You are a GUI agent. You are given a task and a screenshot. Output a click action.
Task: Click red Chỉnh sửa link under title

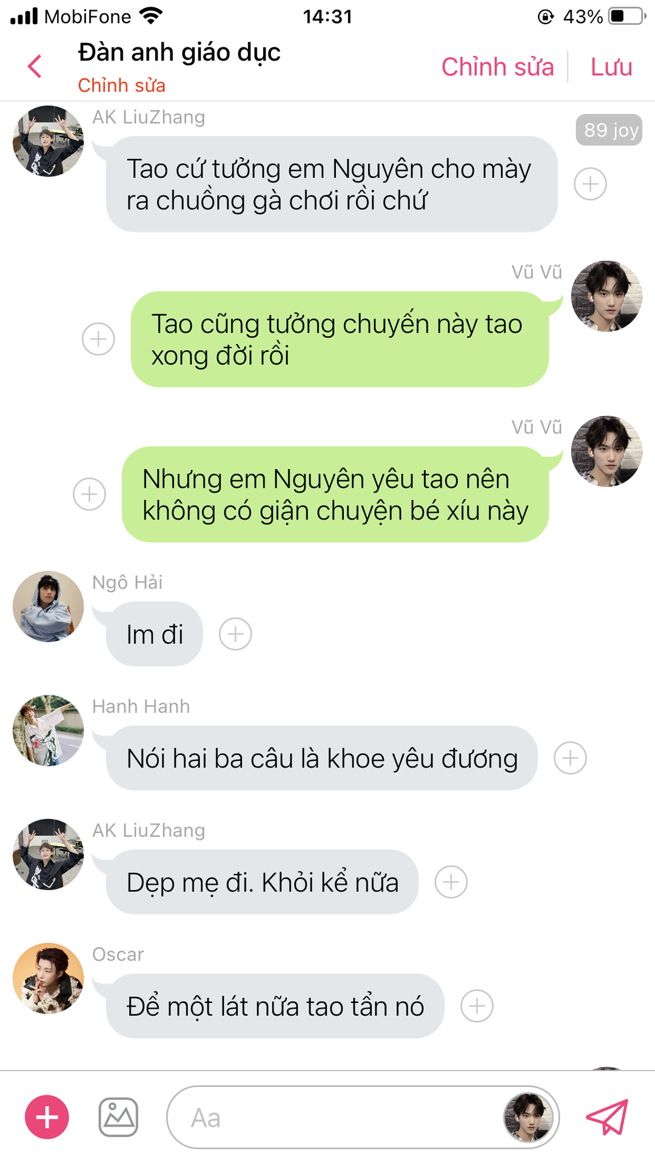point(121,86)
